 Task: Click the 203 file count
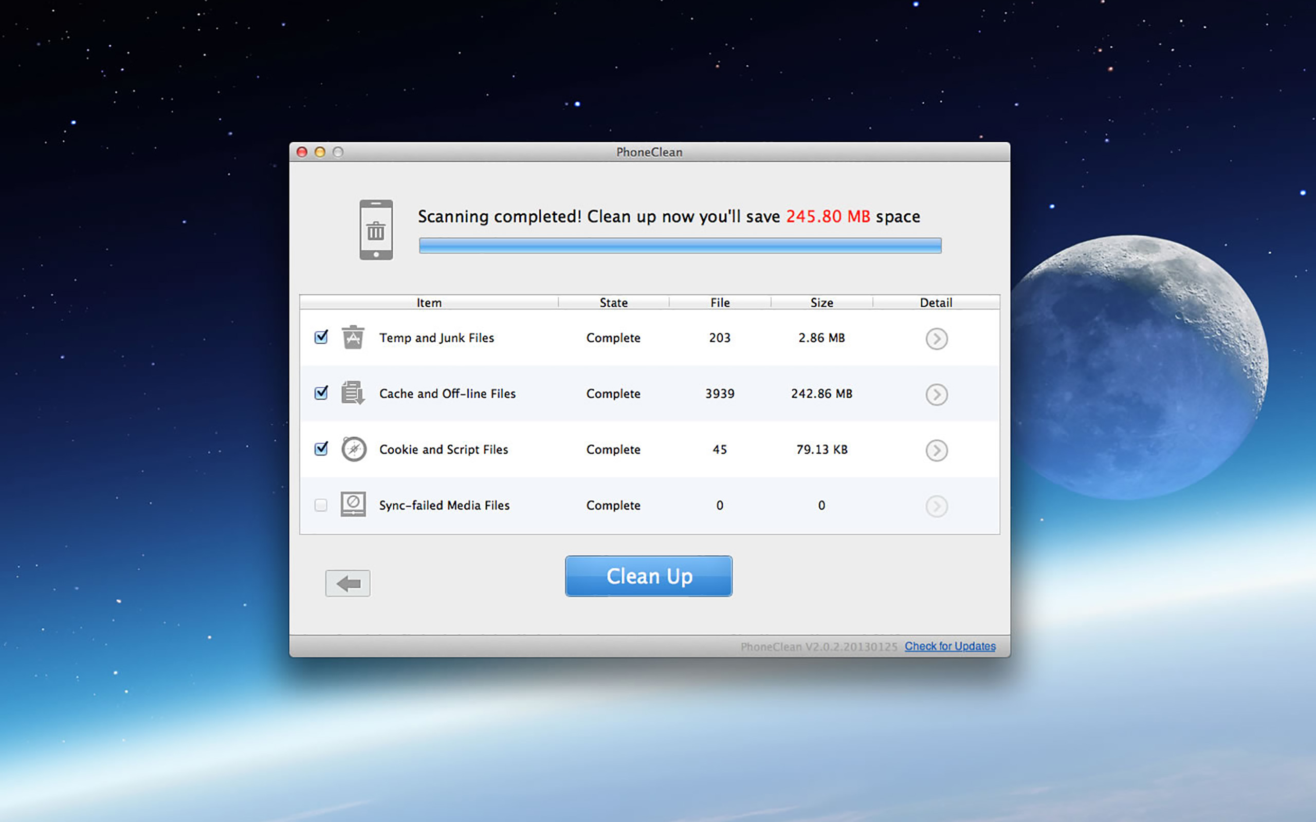click(720, 338)
